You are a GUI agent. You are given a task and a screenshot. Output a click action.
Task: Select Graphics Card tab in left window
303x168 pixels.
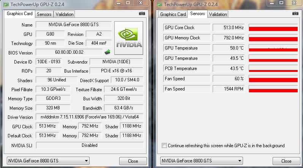pos(19,14)
